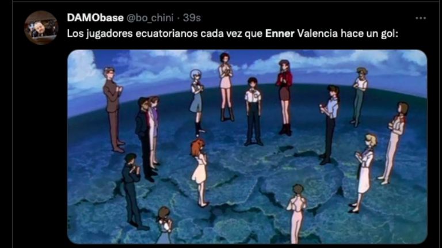Viewport: 442px width, 248px height.
Task: Click the blue-haired girl in the image
Action: 197,101
